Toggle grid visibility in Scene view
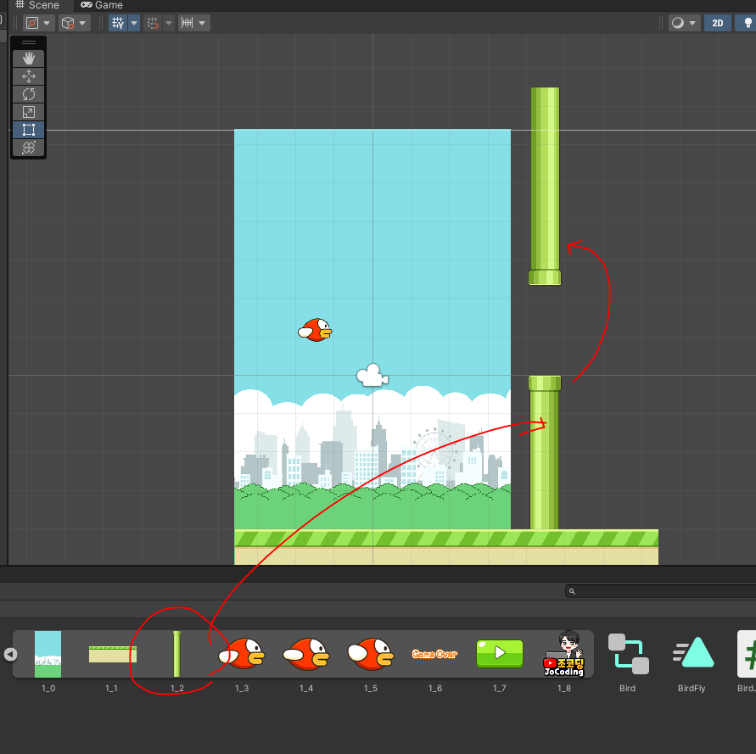The image size is (756, 754). coord(118,23)
